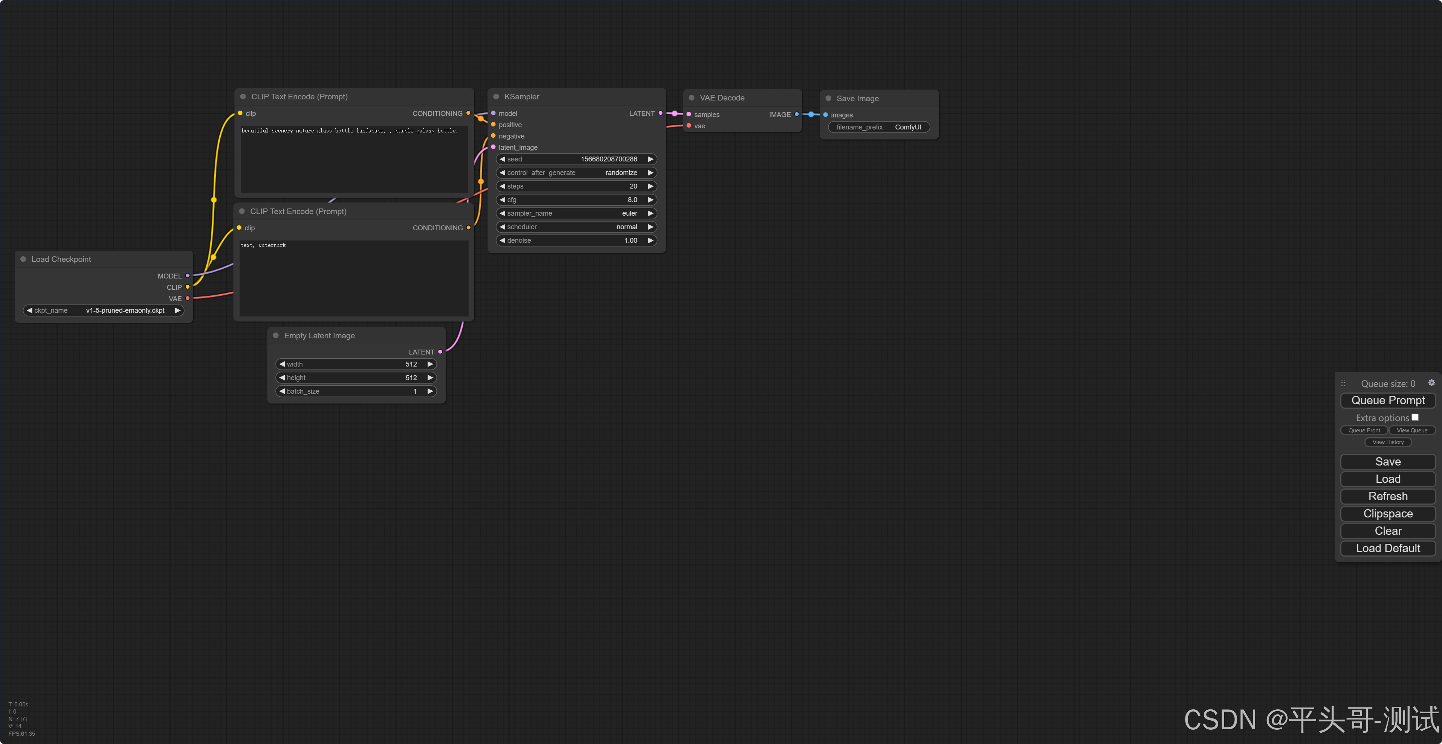
Task: Click the drag handle of queue panel
Action: [x=1343, y=383]
